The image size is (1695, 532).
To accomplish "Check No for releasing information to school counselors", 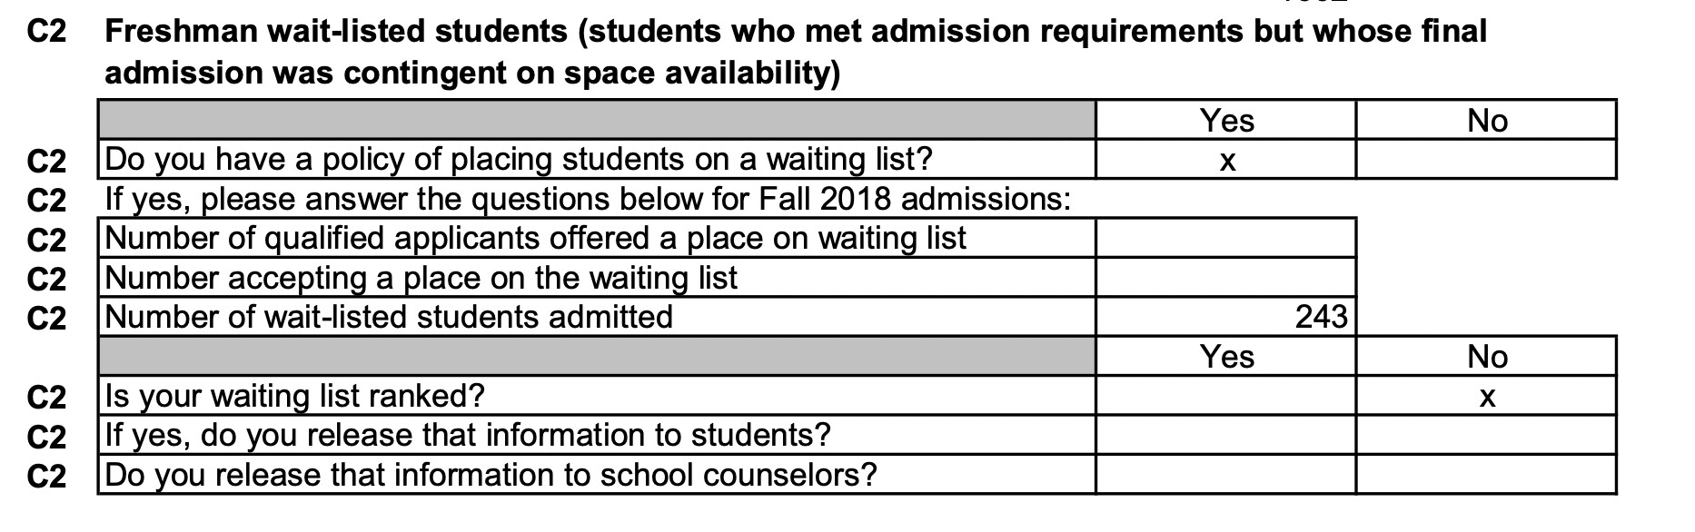I will pos(1486,475).
